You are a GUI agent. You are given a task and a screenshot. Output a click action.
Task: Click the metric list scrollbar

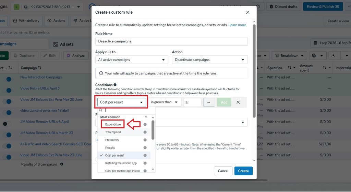click(153, 130)
